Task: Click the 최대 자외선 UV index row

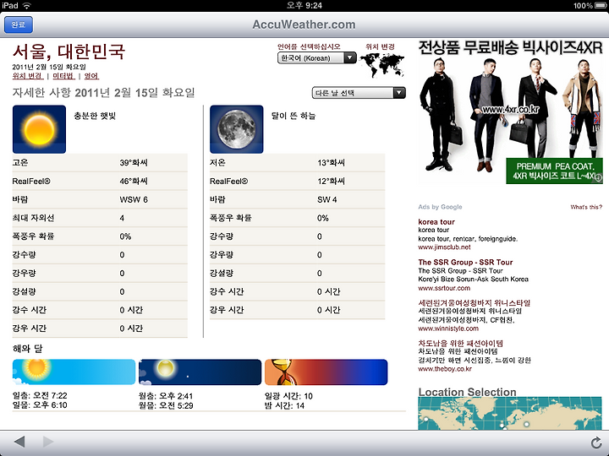Action: pyautogui.click(x=100, y=218)
